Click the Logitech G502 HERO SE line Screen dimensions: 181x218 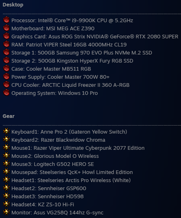pos(52,164)
